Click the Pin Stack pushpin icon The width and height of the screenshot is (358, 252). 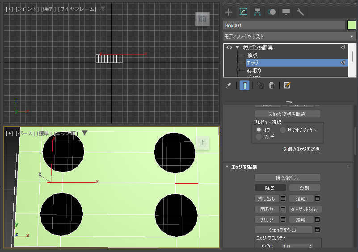[x=228, y=86]
